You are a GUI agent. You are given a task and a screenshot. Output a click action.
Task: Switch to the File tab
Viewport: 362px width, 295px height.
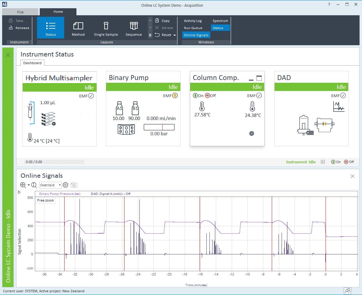[20, 12]
